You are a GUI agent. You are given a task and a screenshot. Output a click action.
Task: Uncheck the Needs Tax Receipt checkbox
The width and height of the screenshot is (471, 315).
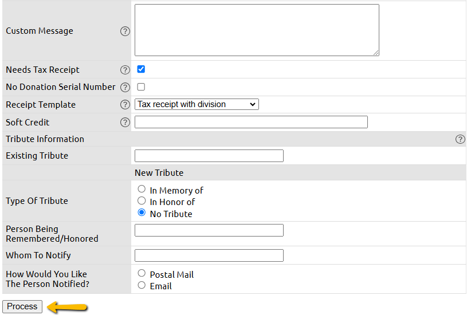(141, 69)
